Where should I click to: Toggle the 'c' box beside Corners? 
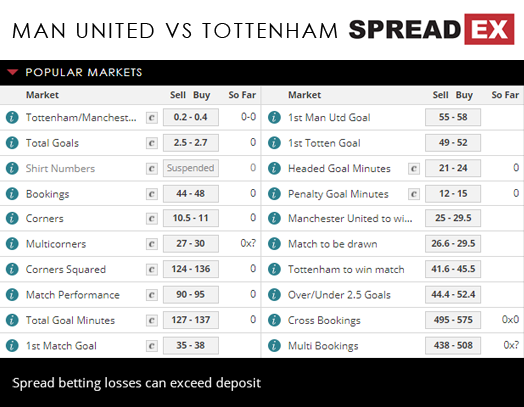152,219
